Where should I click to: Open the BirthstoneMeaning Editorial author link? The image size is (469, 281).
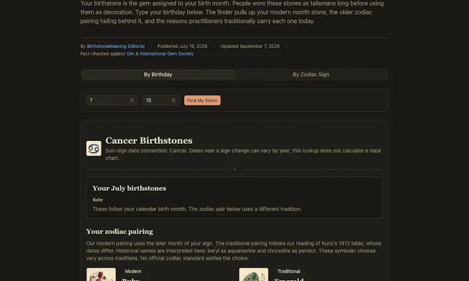pyautogui.click(x=115, y=46)
